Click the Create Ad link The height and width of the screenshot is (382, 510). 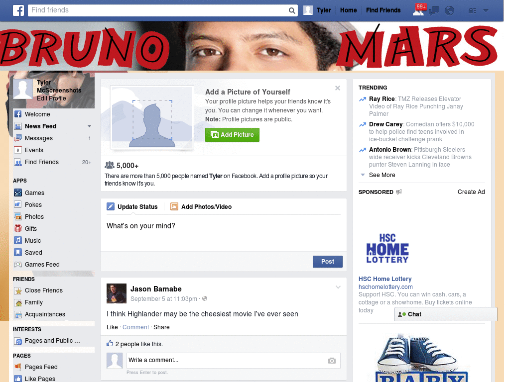point(471,192)
